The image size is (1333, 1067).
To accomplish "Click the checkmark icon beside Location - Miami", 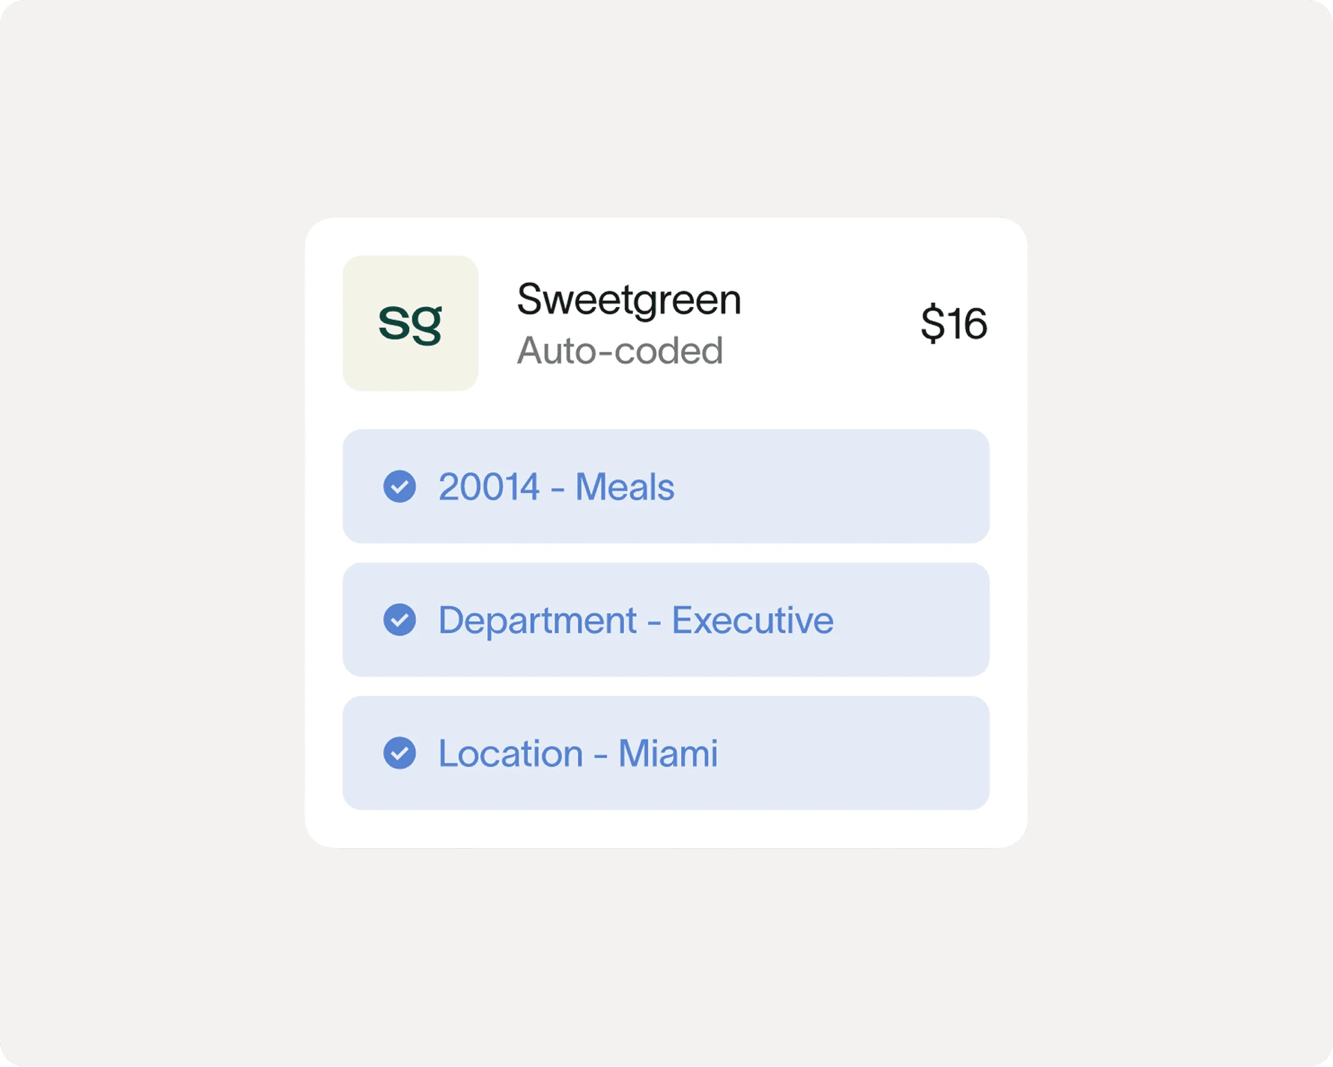I will pyautogui.click(x=399, y=753).
